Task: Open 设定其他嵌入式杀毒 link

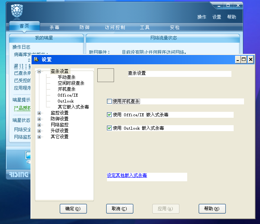Action: pos(127,175)
